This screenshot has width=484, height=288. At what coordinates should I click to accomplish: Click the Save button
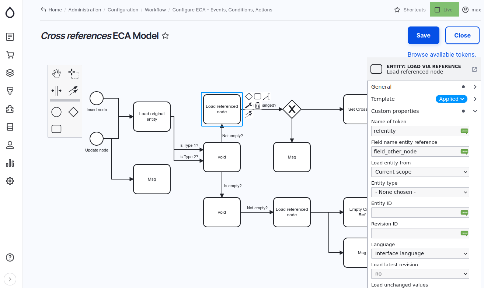click(x=423, y=35)
